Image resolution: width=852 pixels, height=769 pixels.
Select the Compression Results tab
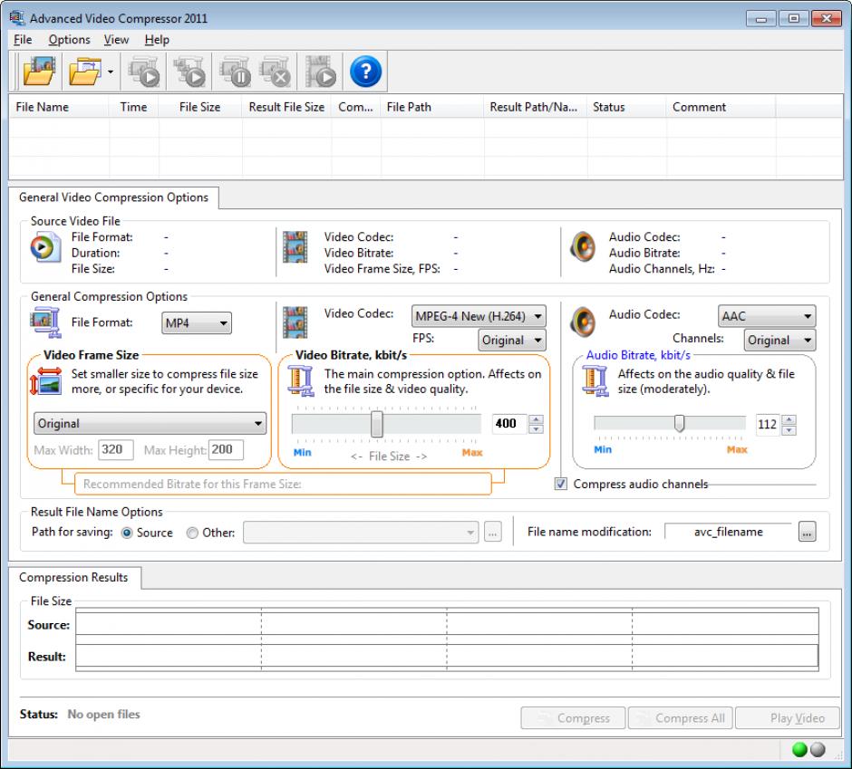(x=74, y=577)
